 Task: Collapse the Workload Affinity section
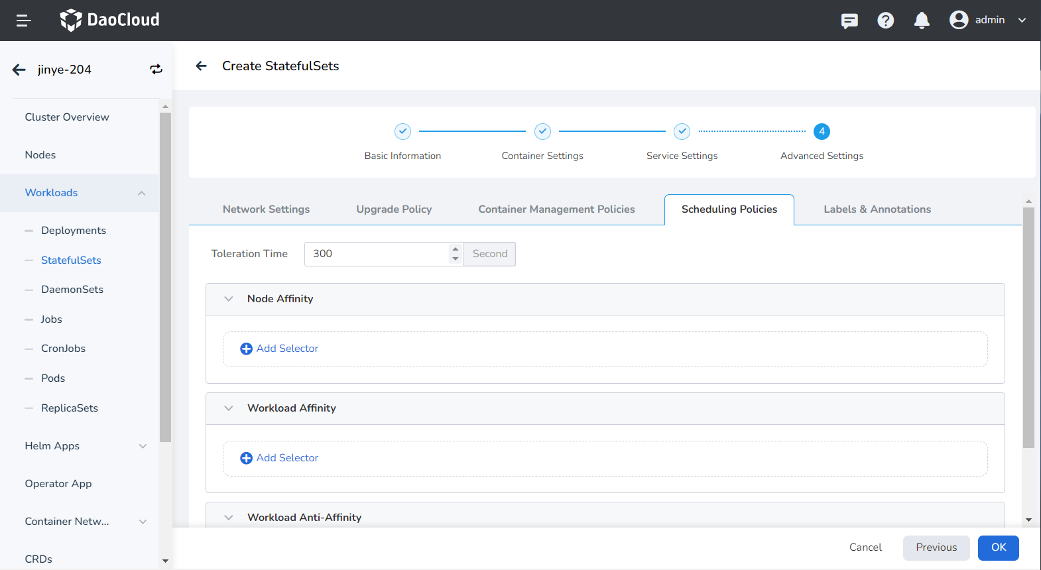point(229,408)
